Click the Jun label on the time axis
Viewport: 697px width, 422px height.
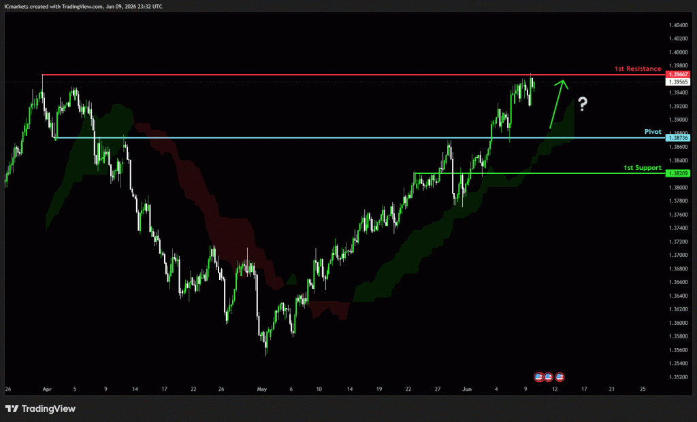[467, 389]
